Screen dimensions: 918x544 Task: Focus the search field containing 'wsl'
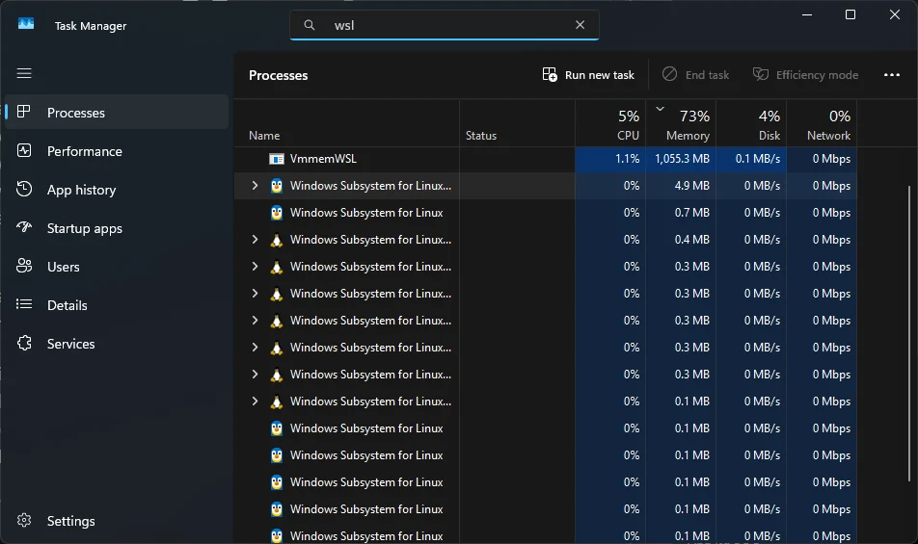(x=444, y=25)
